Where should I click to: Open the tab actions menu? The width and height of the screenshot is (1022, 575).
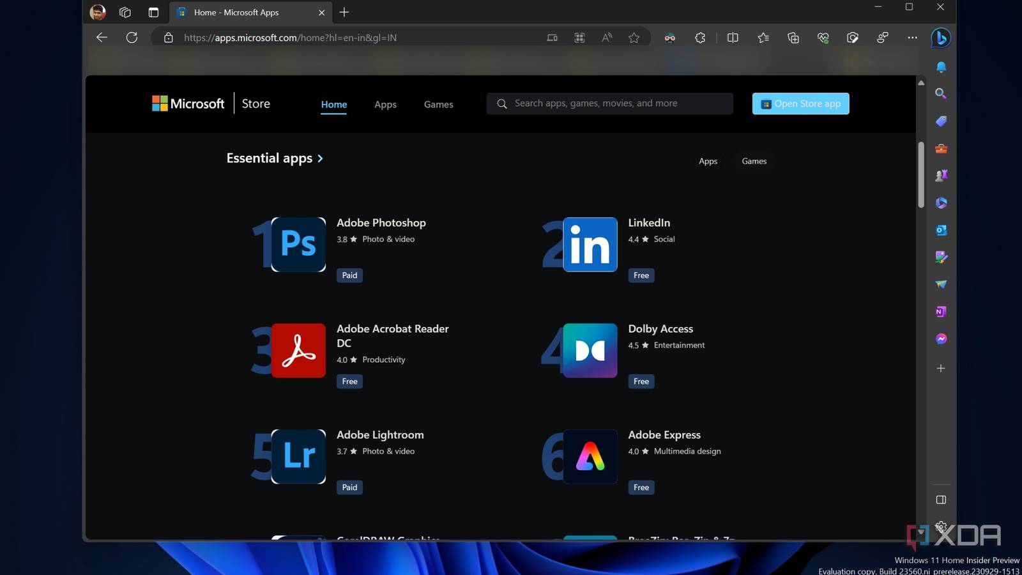point(153,13)
